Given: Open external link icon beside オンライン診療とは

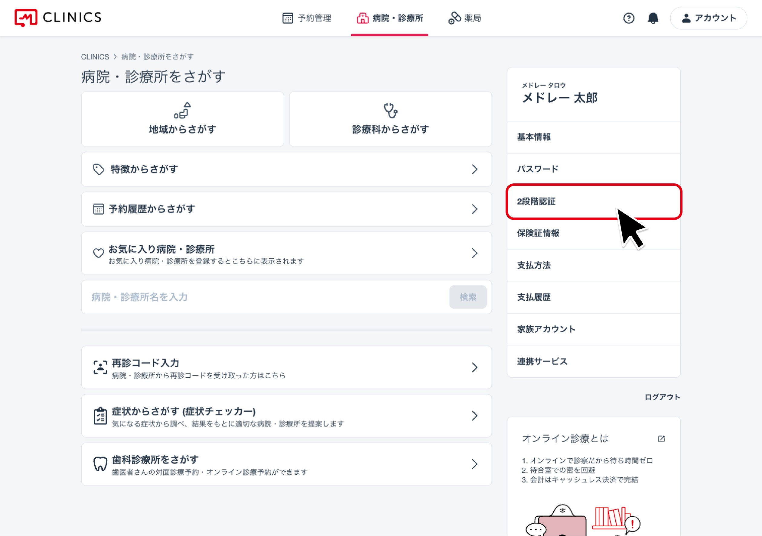Looking at the screenshot, I should (x=661, y=439).
